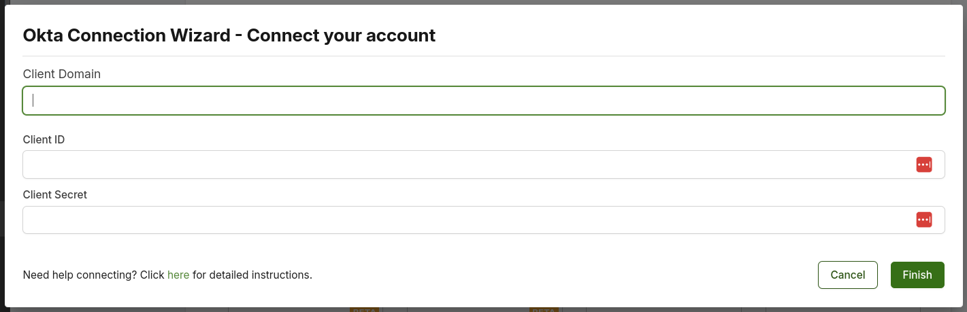
Task: Click the 'Client Domain' field label
Action: 62,74
